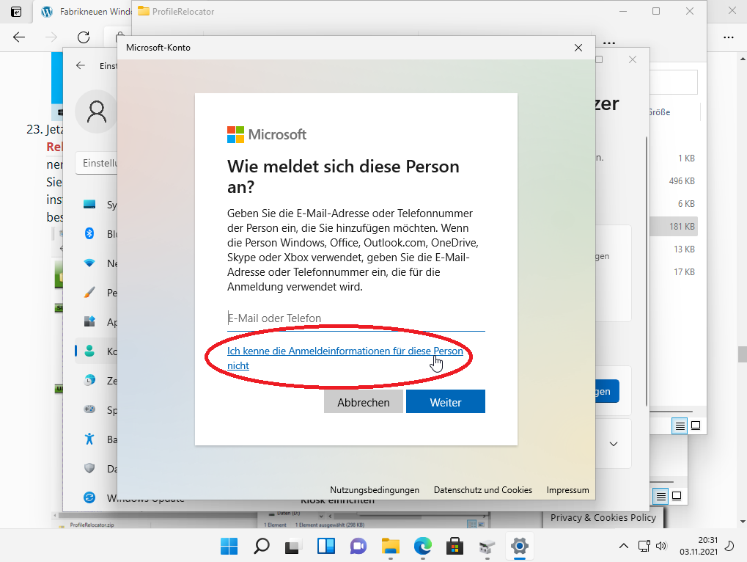Select the System icon in Settings sidebar
This screenshot has width=747, height=562.
click(x=89, y=205)
